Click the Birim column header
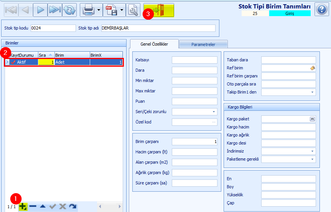 tap(72, 55)
